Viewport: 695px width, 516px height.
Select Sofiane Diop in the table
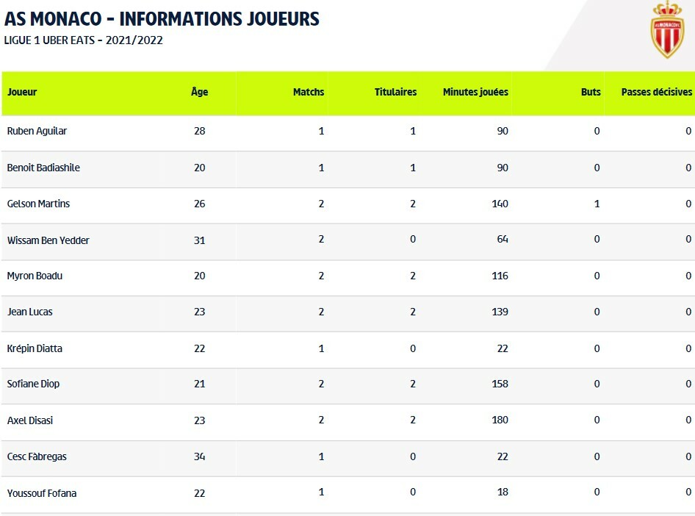pos(33,384)
